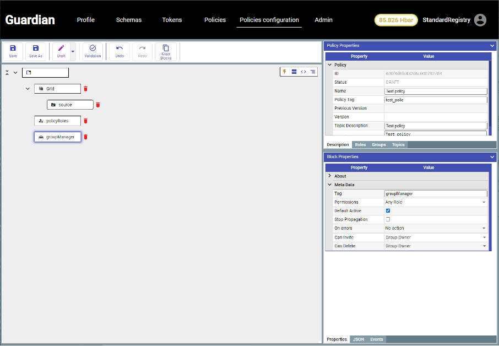Expand the About section in Block Properties
This screenshot has width=499, height=346.
coord(330,176)
